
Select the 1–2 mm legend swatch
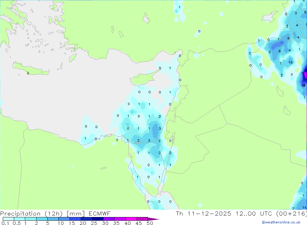click(31, 219)
